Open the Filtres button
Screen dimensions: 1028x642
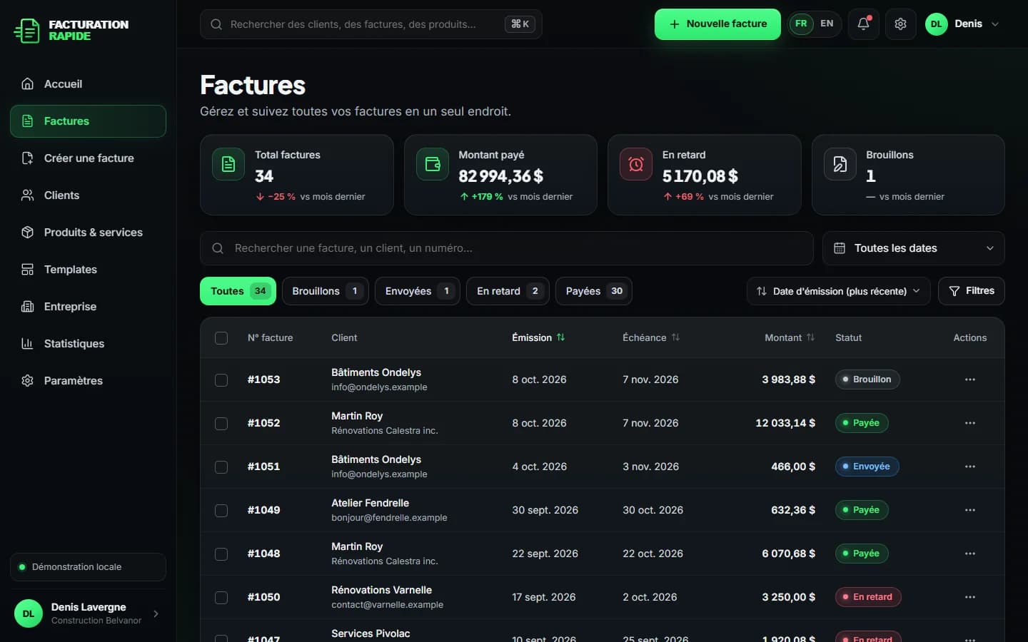[x=972, y=291]
